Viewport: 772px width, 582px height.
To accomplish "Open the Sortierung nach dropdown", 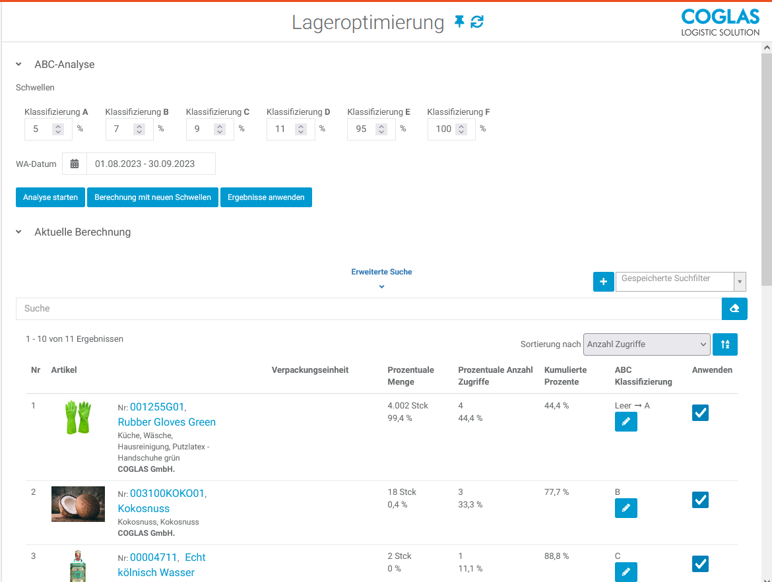I will pyautogui.click(x=647, y=344).
